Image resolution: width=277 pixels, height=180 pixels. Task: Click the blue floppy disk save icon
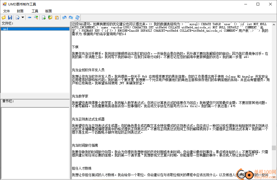click(x=10, y=17)
